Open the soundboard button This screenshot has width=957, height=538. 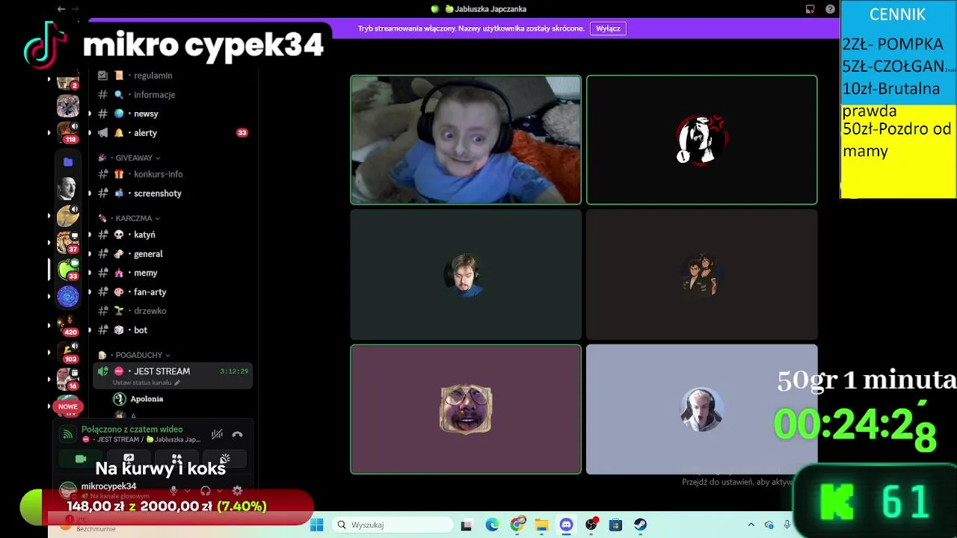pos(224,459)
